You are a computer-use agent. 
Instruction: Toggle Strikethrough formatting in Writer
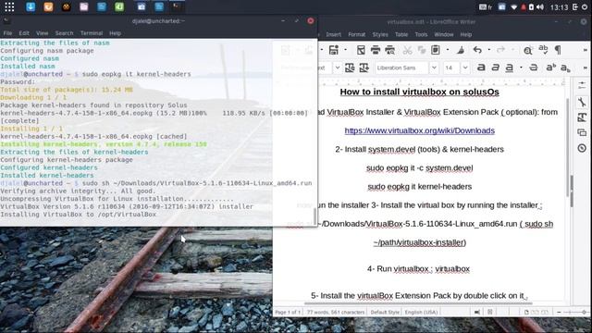tap(533, 68)
